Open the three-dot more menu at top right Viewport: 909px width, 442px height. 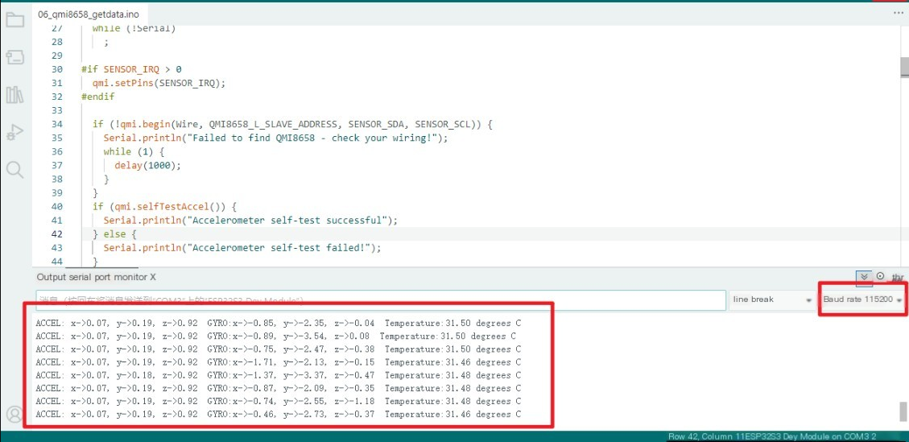pos(898,14)
